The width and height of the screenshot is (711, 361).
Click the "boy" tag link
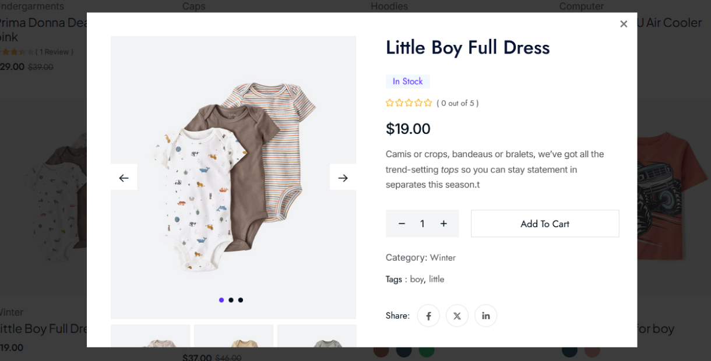click(x=416, y=279)
